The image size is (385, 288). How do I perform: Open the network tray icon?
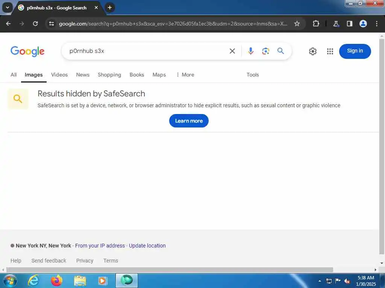(329, 281)
